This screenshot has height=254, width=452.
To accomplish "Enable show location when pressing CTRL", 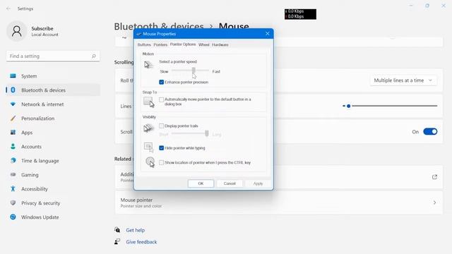I will pos(162,163).
